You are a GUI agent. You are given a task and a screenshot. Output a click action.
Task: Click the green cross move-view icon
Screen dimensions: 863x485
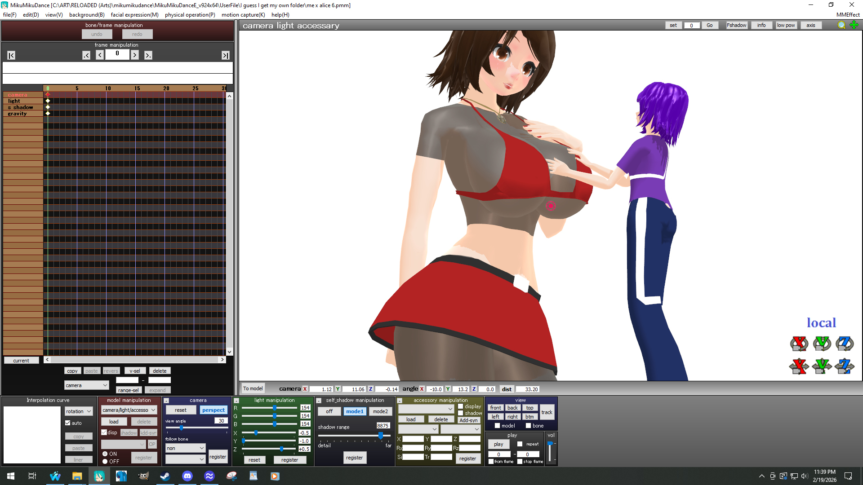click(854, 25)
